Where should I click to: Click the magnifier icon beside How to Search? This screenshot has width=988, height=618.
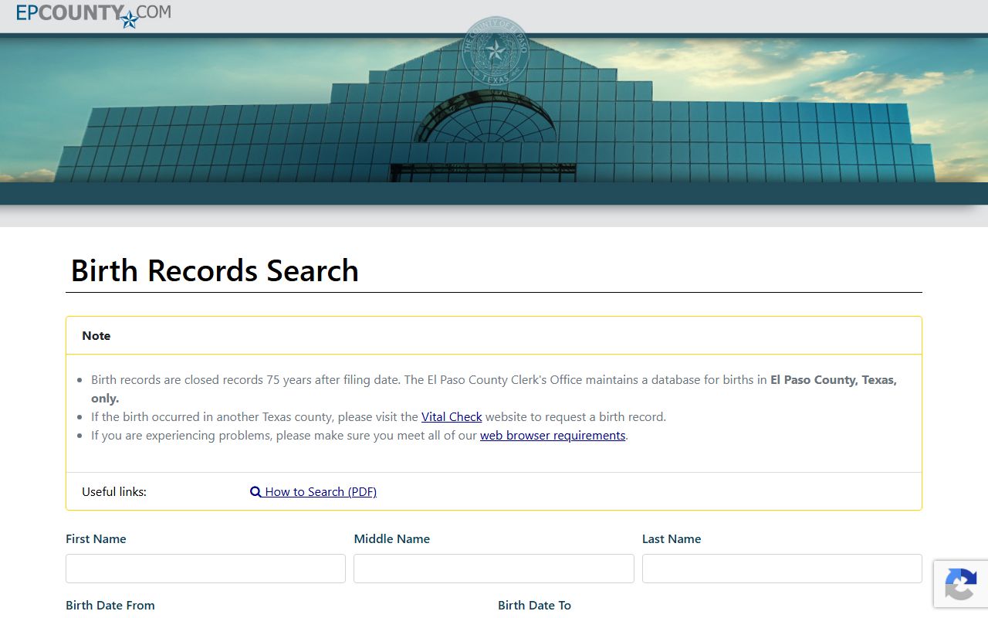click(255, 492)
